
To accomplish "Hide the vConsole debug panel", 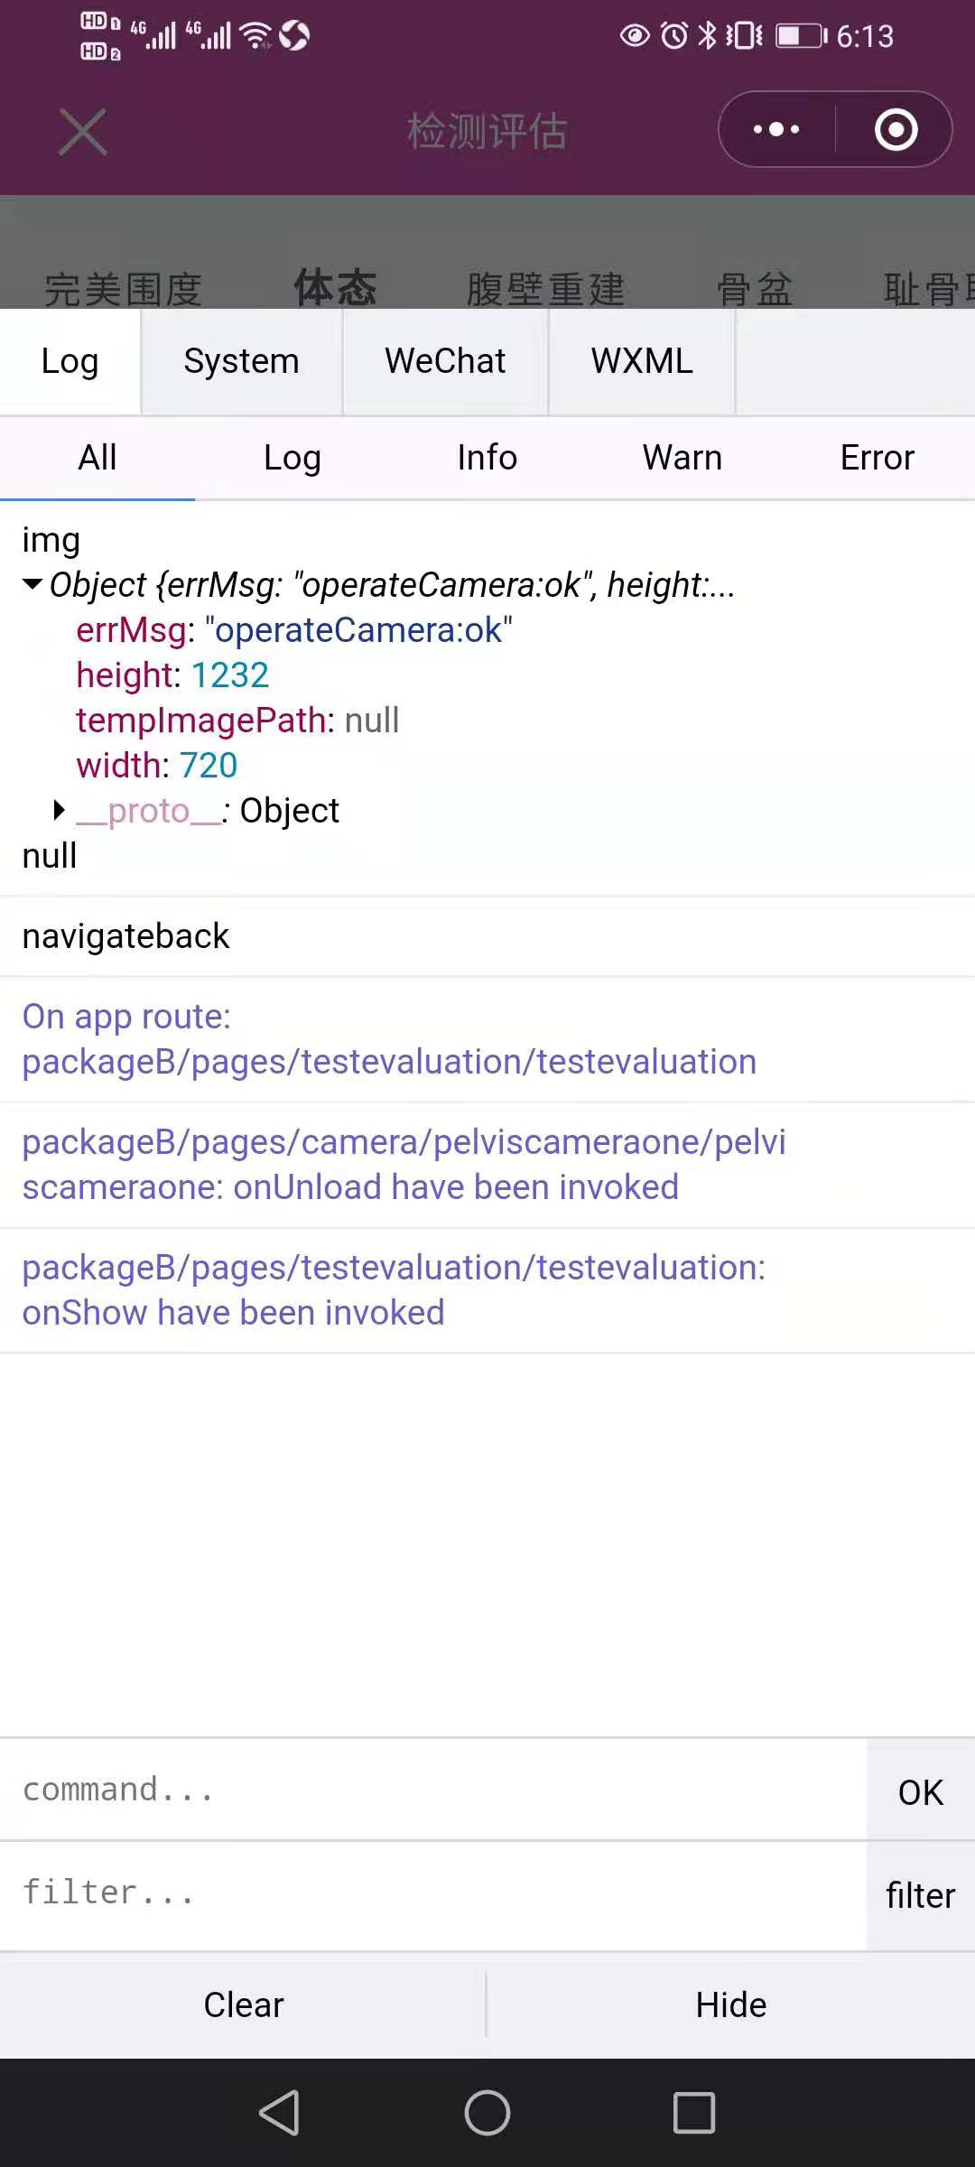I will point(730,2004).
